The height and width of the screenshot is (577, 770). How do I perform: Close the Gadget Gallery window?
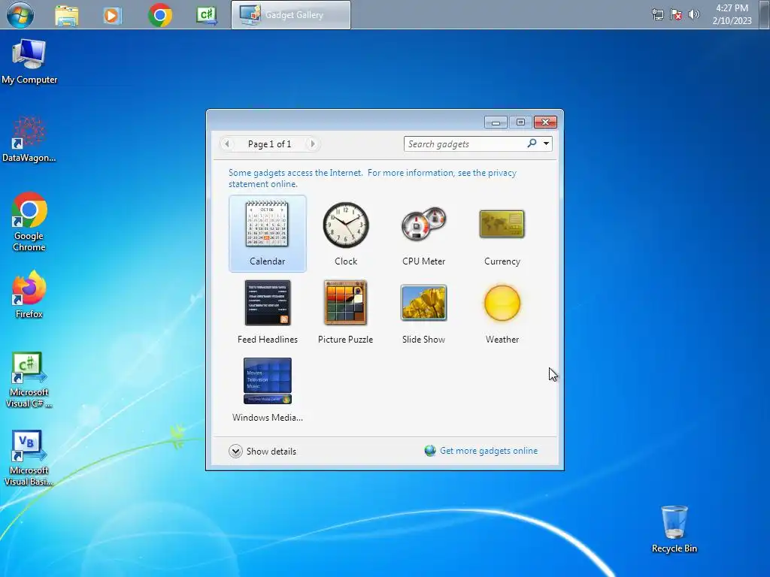(x=546, y=122)
